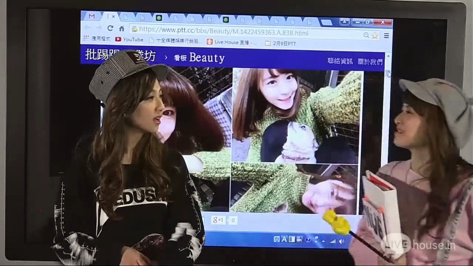Click the language bar help question icon
This screenshot has width=473, height=266.
(308, 240)
